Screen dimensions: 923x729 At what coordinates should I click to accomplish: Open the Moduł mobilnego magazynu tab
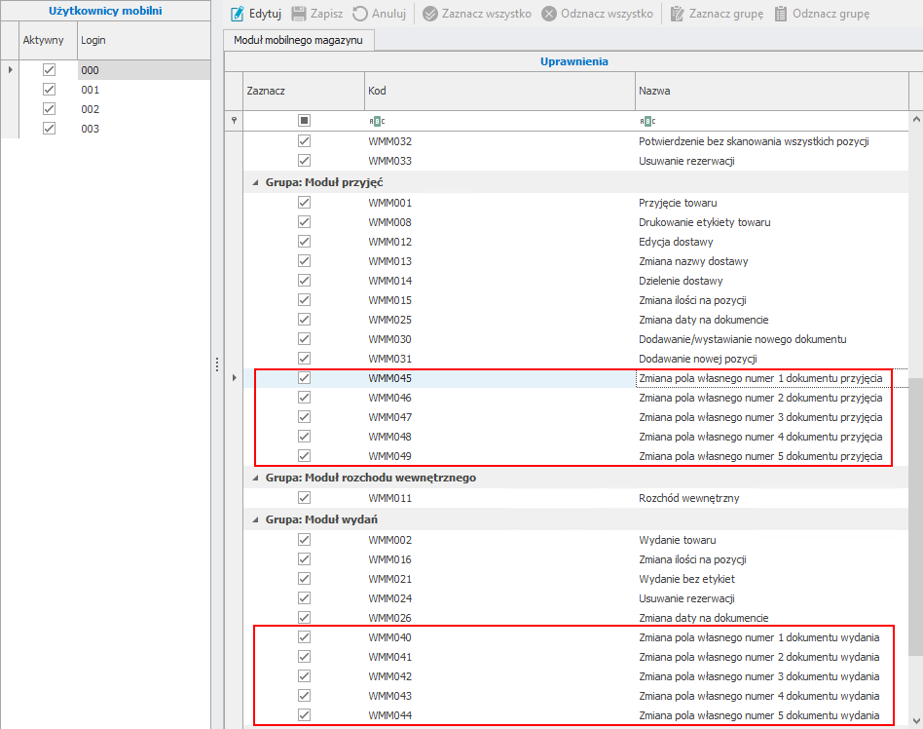(299, 40)
